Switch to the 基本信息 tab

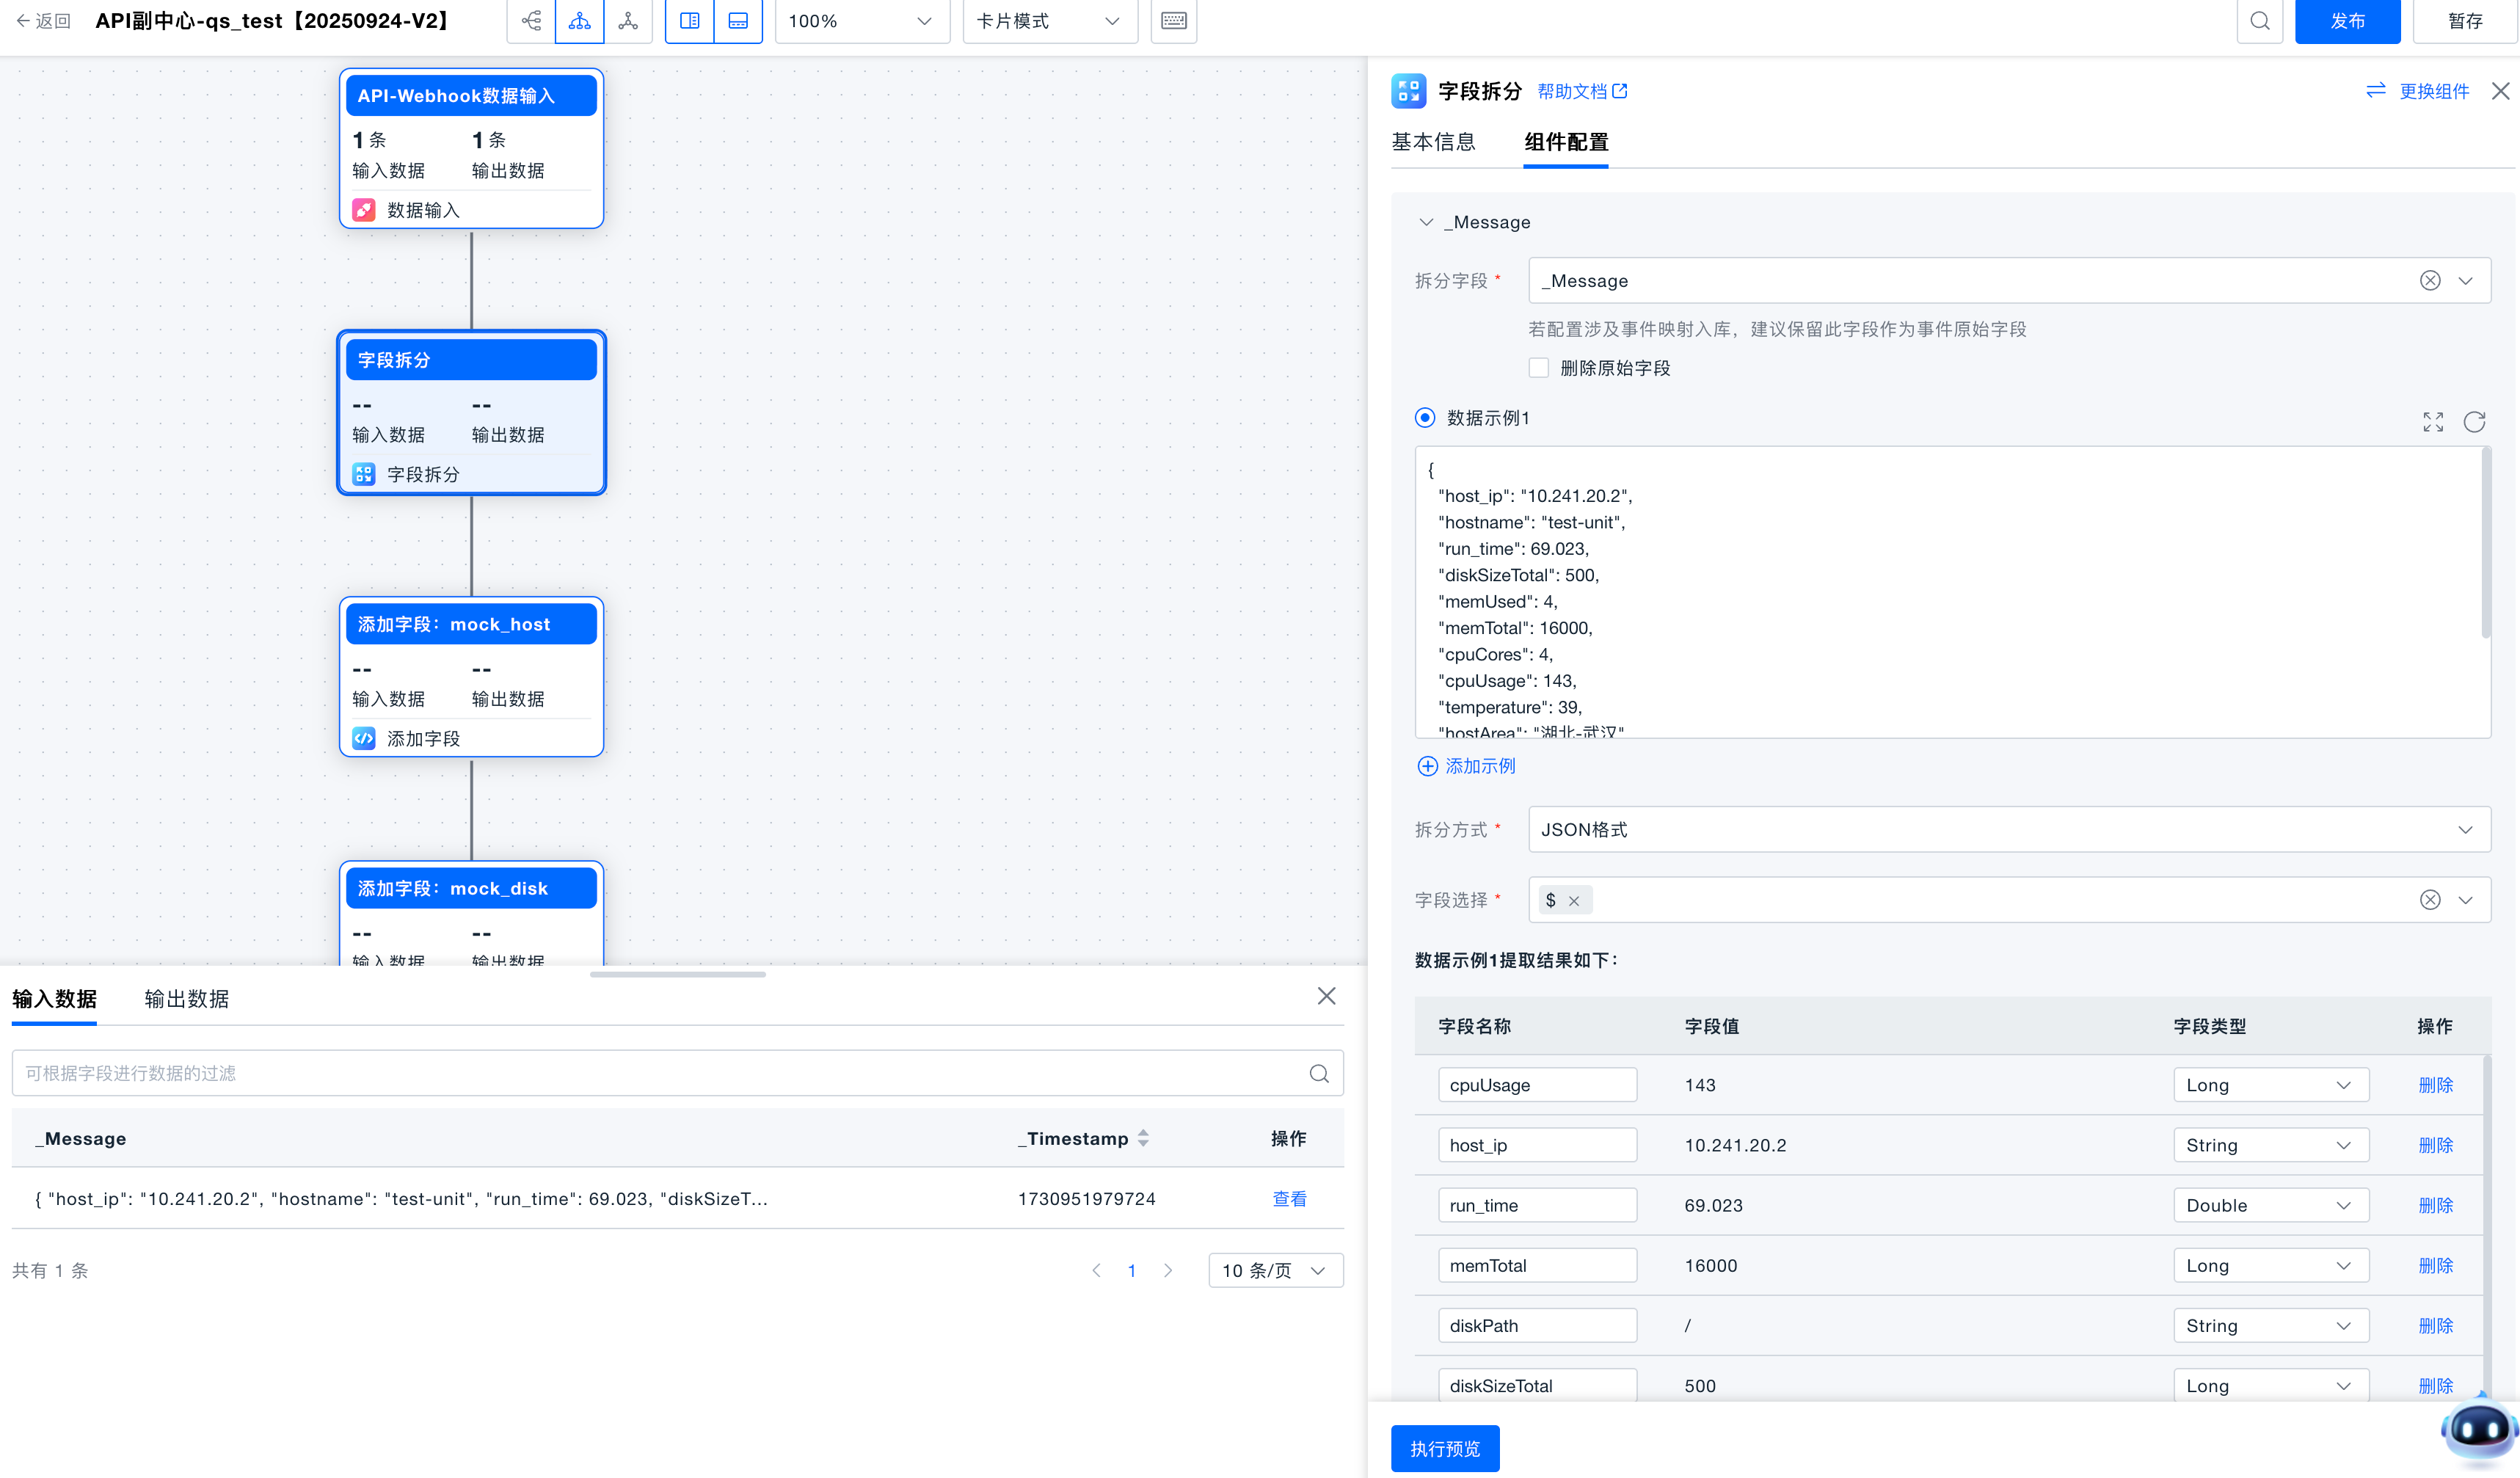1434,142
